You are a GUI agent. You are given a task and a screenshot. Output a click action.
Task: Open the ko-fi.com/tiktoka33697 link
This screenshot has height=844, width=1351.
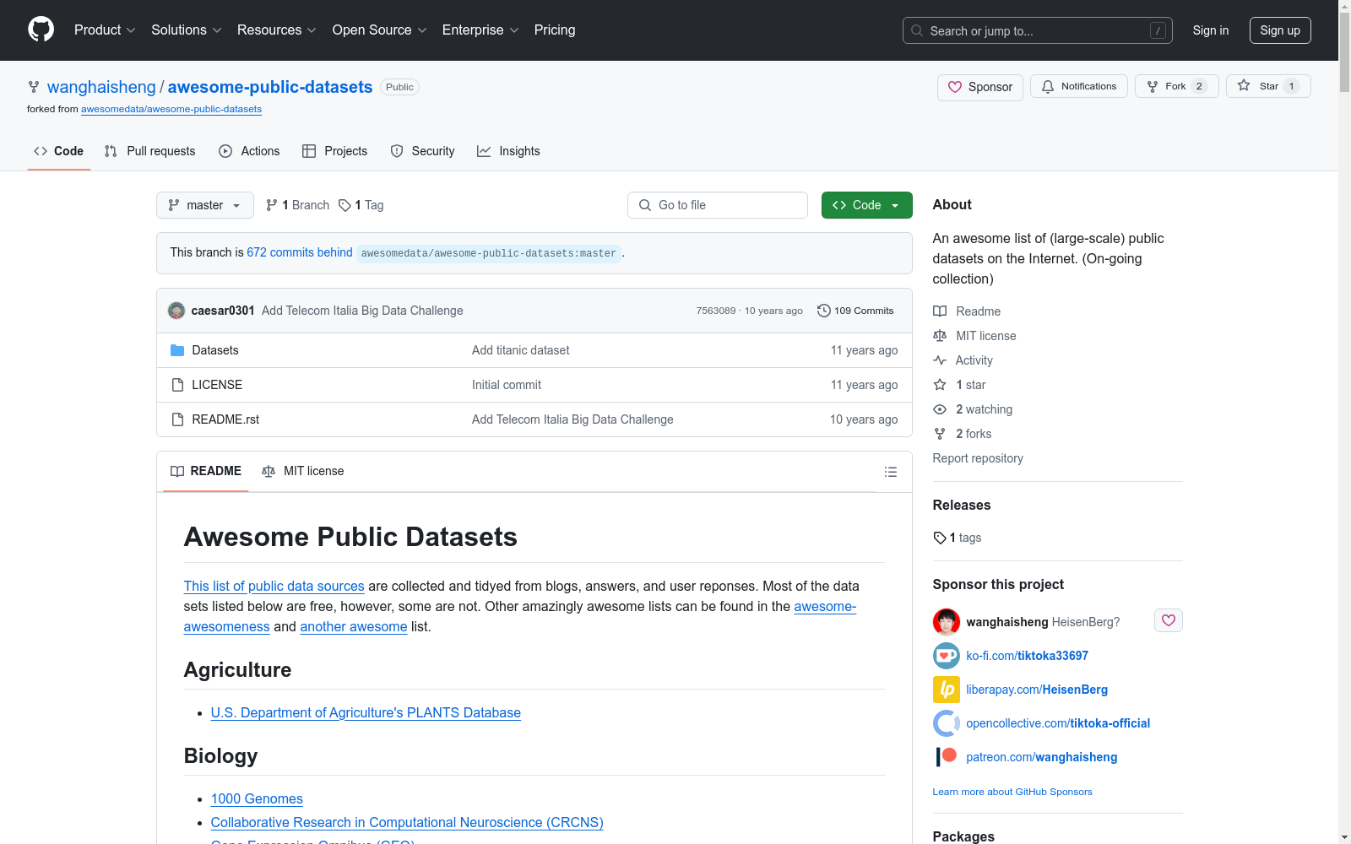(x=1028, y=656)
